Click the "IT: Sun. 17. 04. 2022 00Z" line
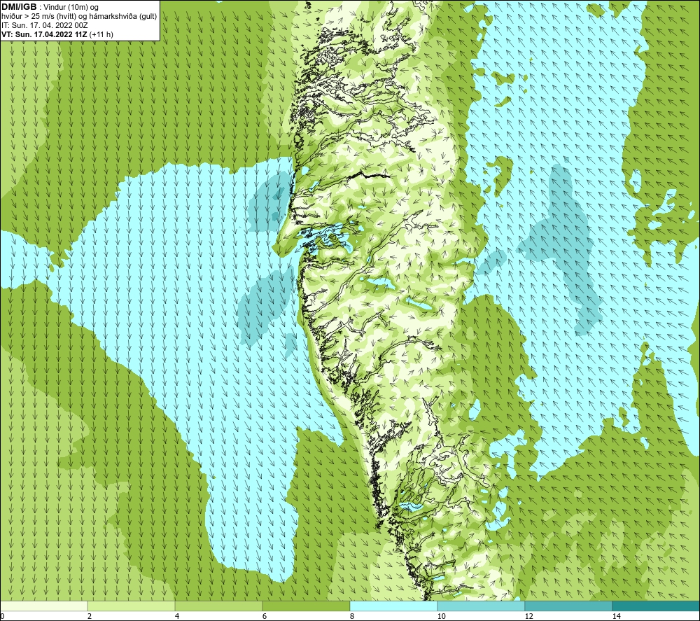 (x=45, y=25)
